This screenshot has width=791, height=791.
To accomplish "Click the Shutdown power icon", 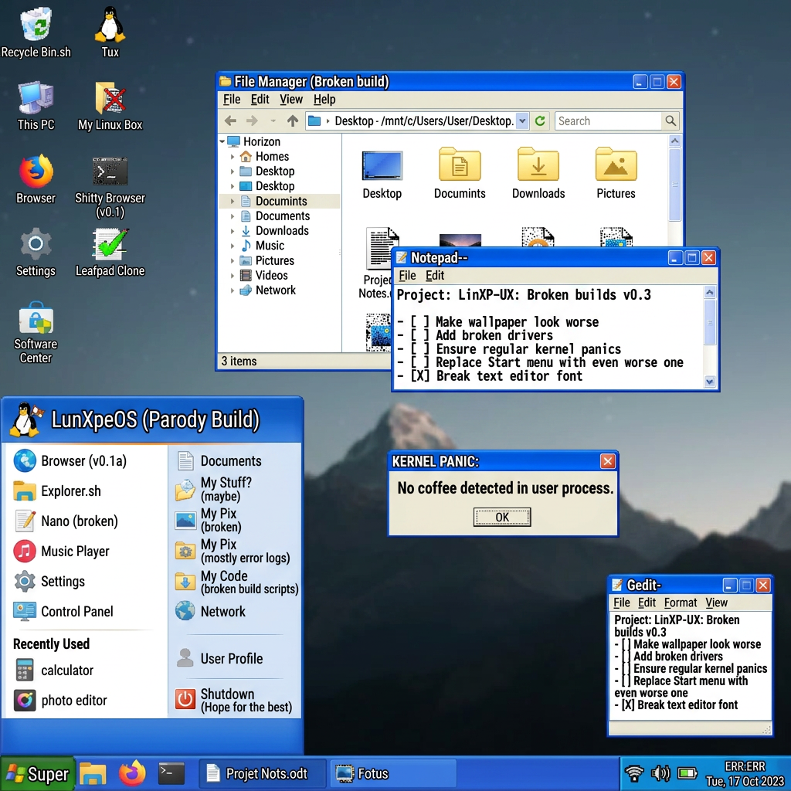I will pos(185,699).
